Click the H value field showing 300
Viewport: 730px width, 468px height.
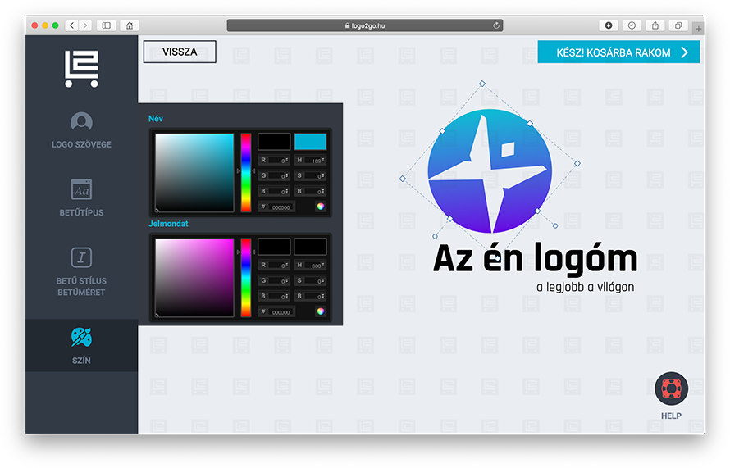(311, 266)
